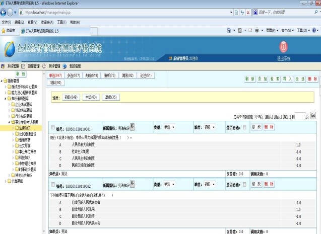Image resolution: width=321 pixels, height=234 pixels.
Task: Click the IE back arrow button
Action: (3, 13)
